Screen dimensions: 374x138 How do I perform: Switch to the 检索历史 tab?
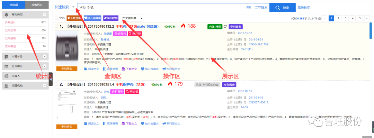click(x=37, y=4)
